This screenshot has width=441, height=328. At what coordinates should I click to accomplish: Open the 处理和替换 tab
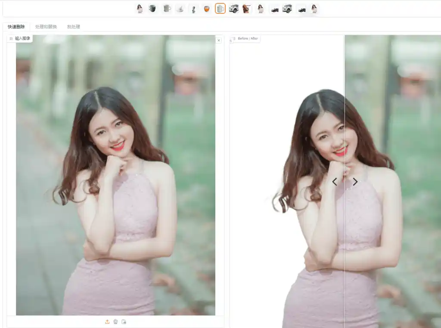(46, 27)
